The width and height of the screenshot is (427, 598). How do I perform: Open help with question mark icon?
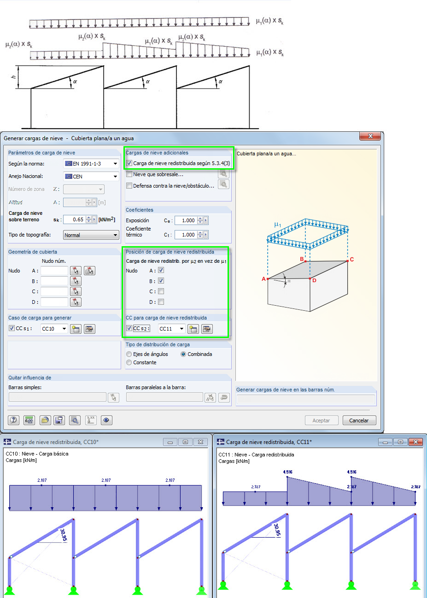[14, 420]
